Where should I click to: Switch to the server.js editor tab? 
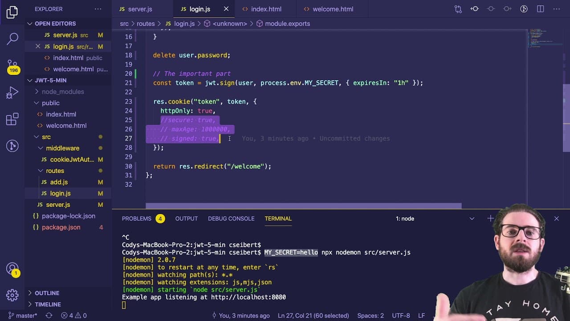pos(140,9)
